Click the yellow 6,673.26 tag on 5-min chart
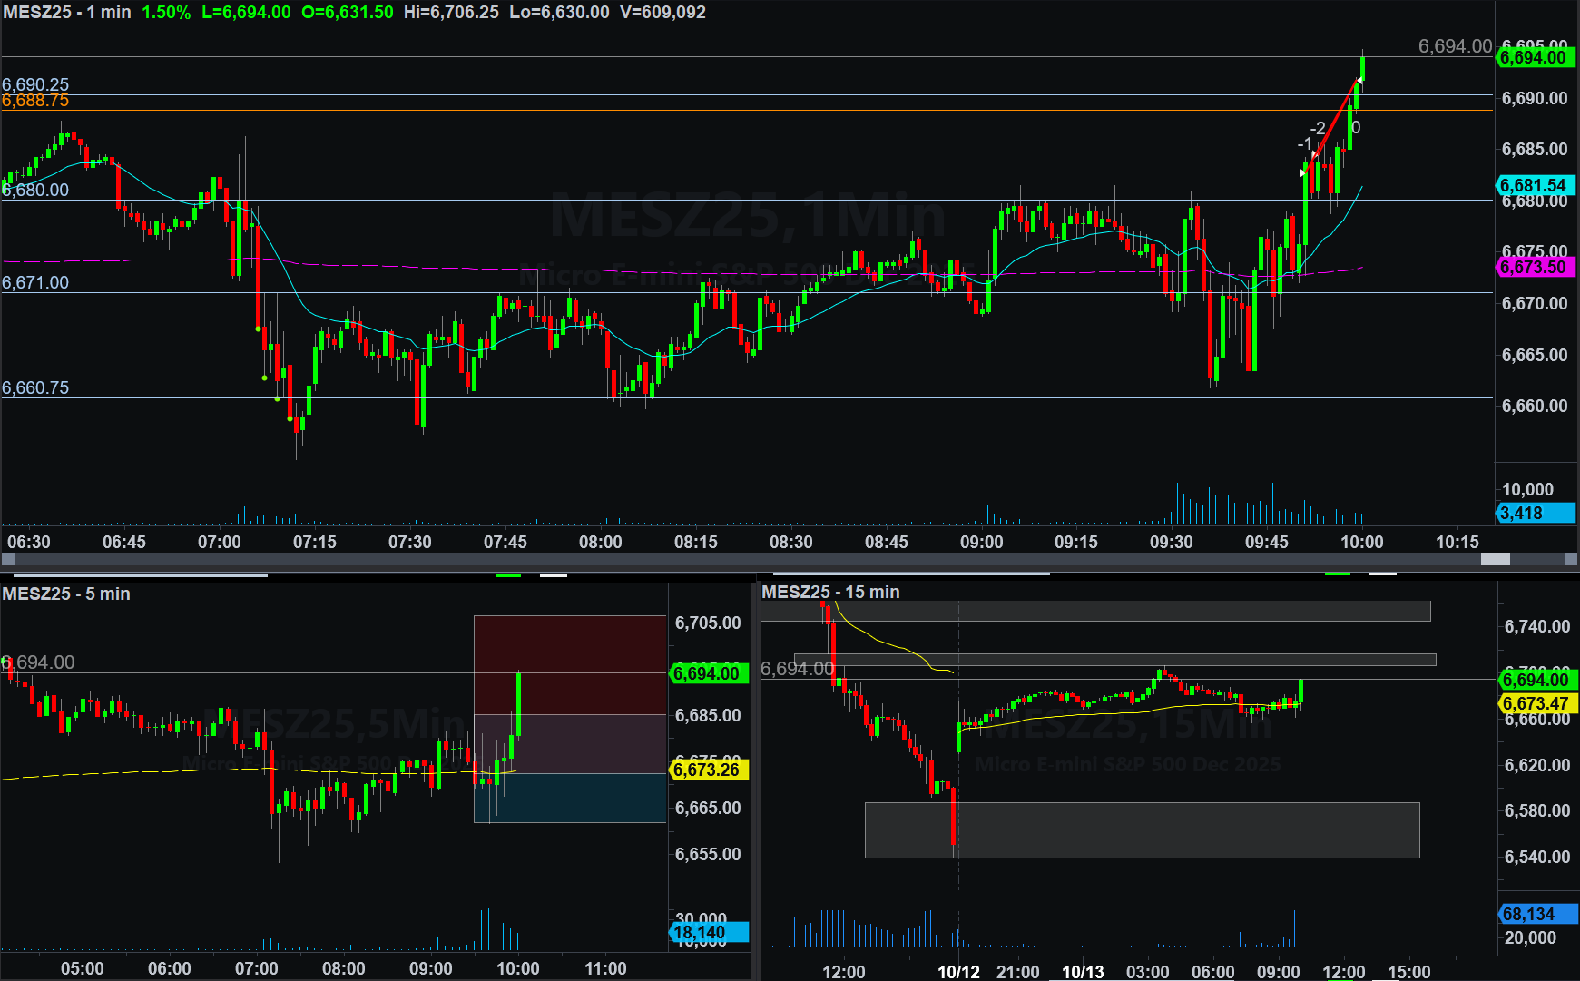The height and width of the screenshot is (981, 1580). pyautogui.click(x=708, y=770)
